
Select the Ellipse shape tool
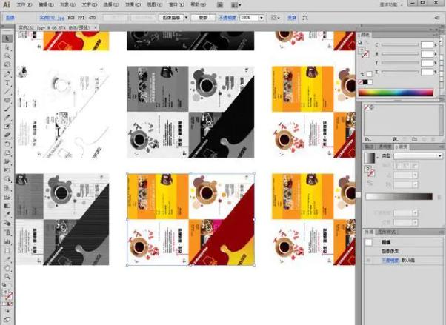click(7, 100)
